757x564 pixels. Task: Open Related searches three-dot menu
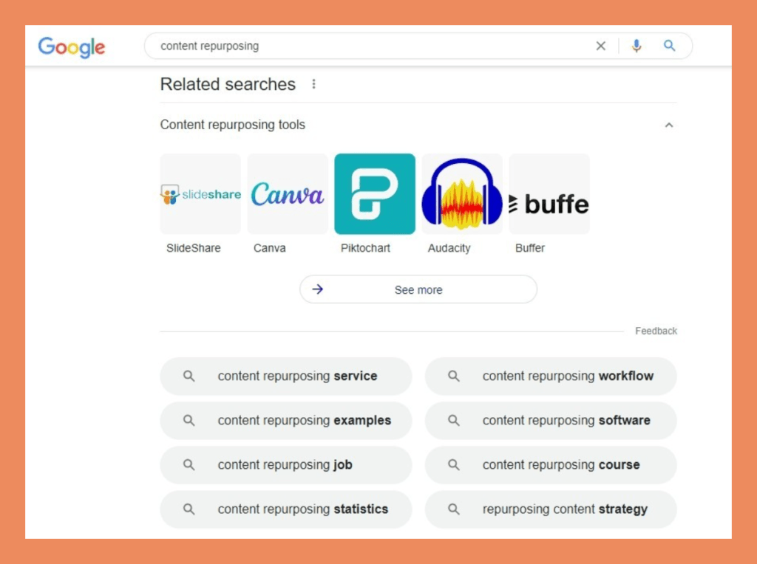[313, 84]
